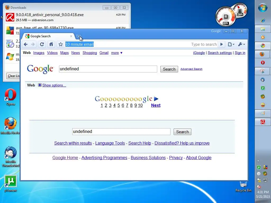The height and width of the screenshot is (203, 271).
Task: Reload the Google Search page
Action: pos(42,44)
